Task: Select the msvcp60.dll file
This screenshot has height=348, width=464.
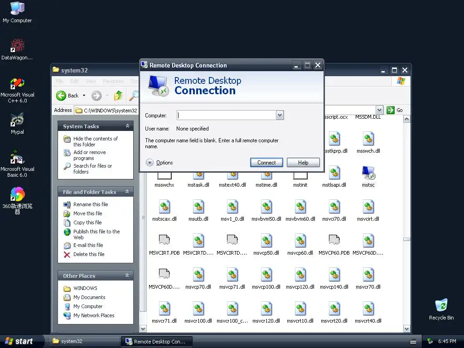Action: coord(300,245)
